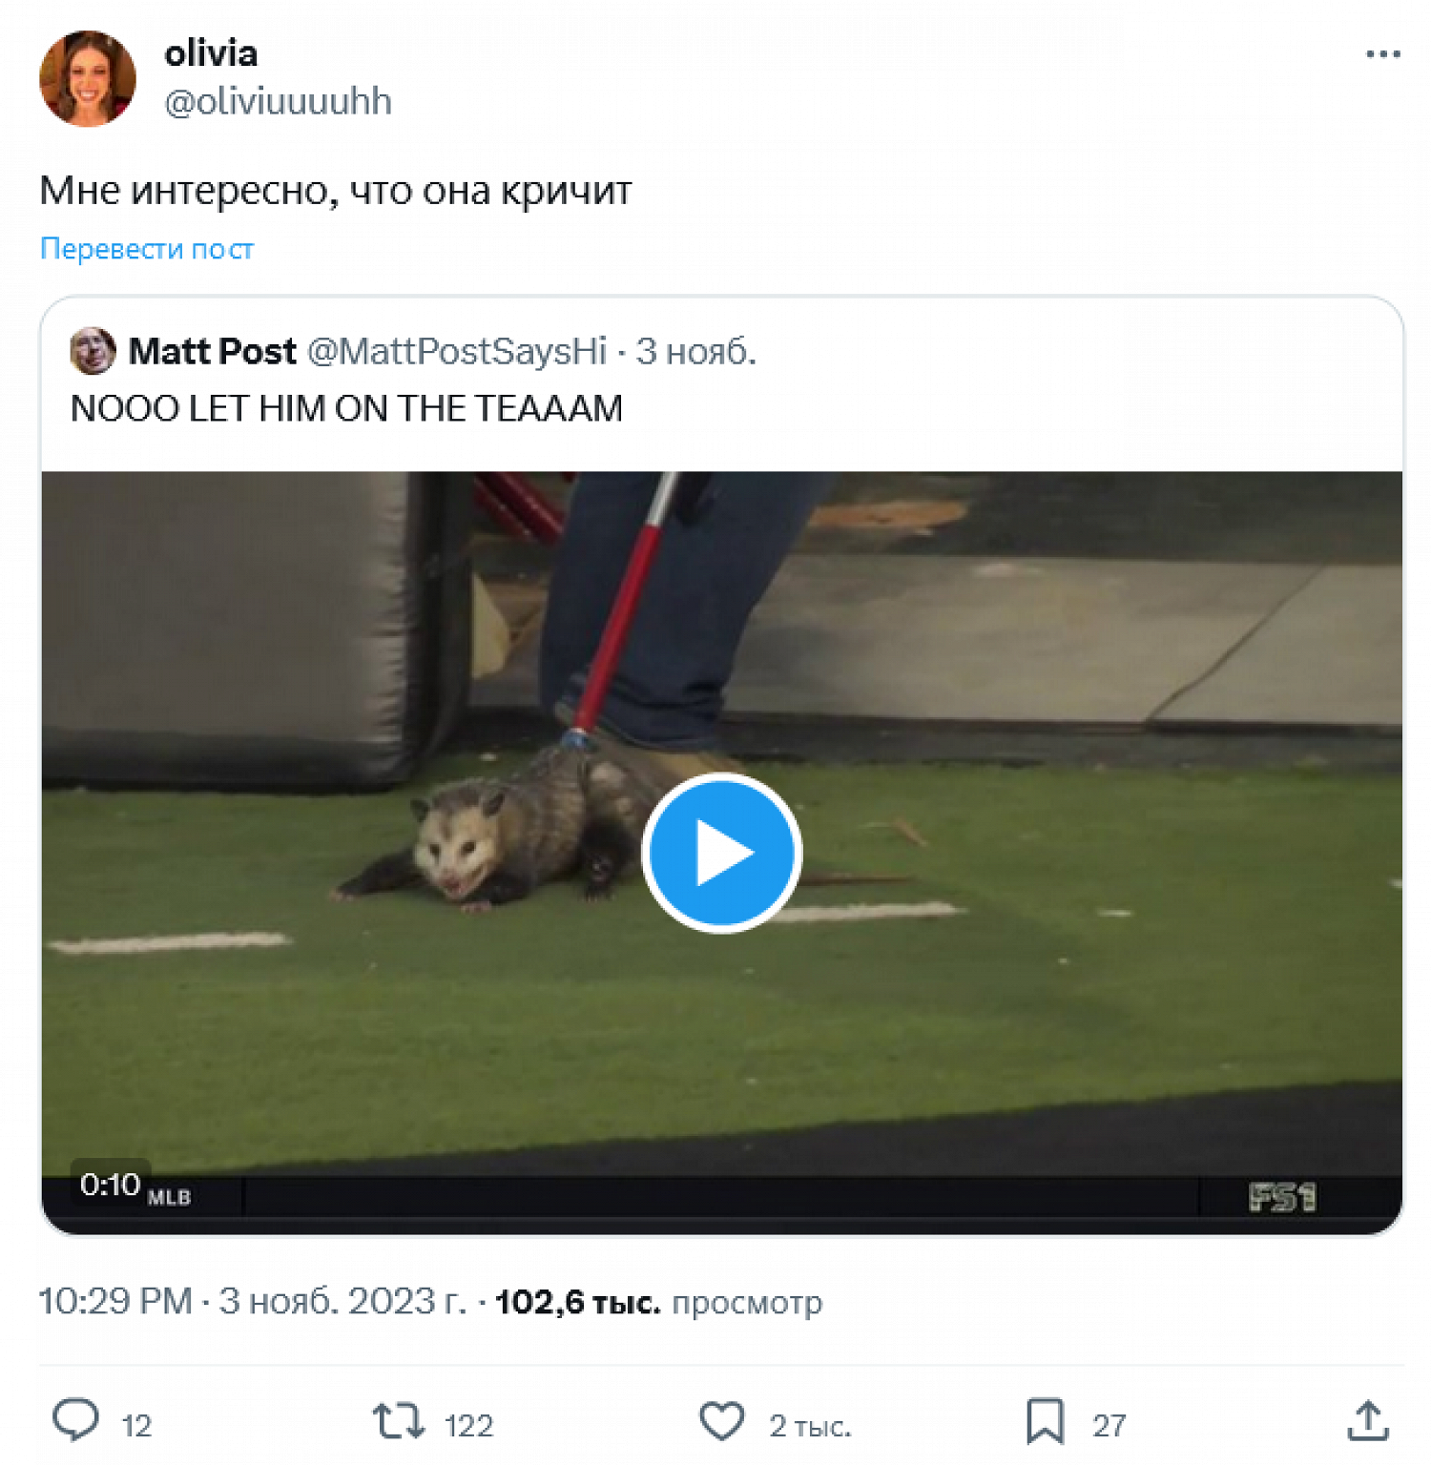Like the post with heart icon

pos(722,1421)
